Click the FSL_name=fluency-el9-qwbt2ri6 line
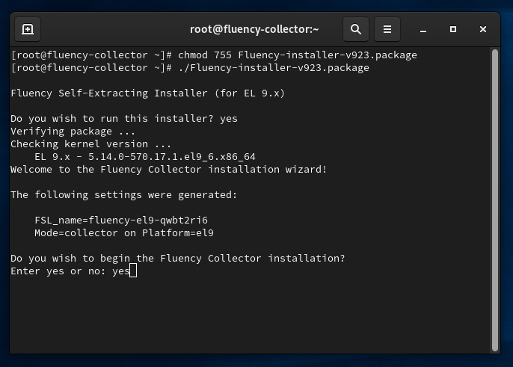513x367 pixels. 121,220
